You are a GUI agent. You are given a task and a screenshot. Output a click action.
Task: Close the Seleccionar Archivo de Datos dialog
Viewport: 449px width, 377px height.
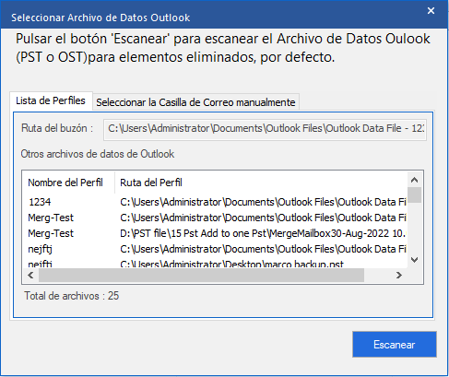coord(431,11)
